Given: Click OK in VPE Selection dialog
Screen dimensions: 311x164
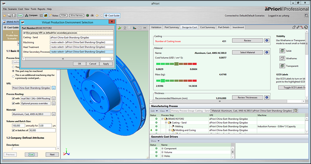Looking at the screenshot, I should pos(79,64).
